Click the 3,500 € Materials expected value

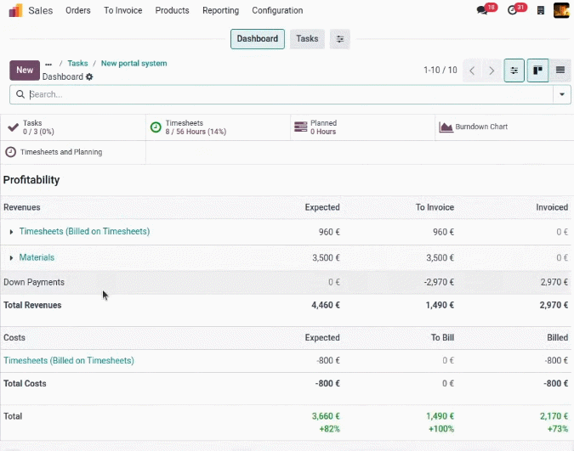point(326,258)
